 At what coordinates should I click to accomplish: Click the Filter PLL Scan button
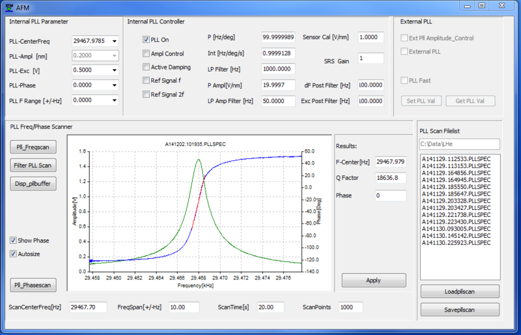pyautogui.click(x=33, y=166)
